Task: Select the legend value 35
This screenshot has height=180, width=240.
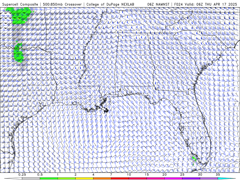Action: tap(218, 175)
